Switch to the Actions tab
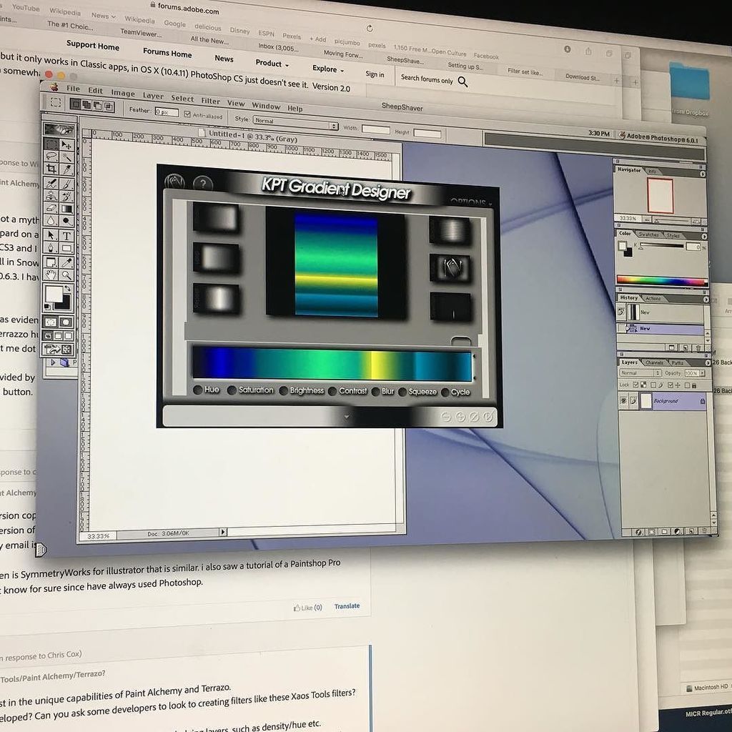The height and width of the screenshot is (732, 732). click(653, 298)
